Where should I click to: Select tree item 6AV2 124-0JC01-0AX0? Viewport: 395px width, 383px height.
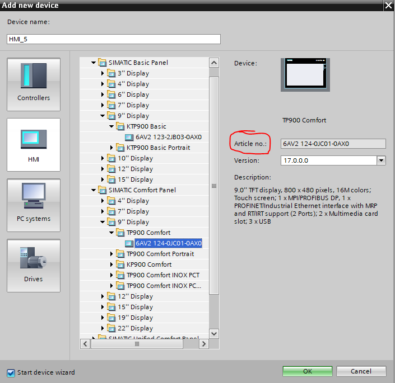pos(169,243)
